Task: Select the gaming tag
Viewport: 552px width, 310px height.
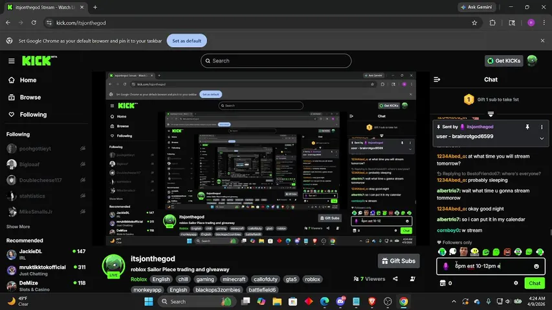Action: point(205,280)
